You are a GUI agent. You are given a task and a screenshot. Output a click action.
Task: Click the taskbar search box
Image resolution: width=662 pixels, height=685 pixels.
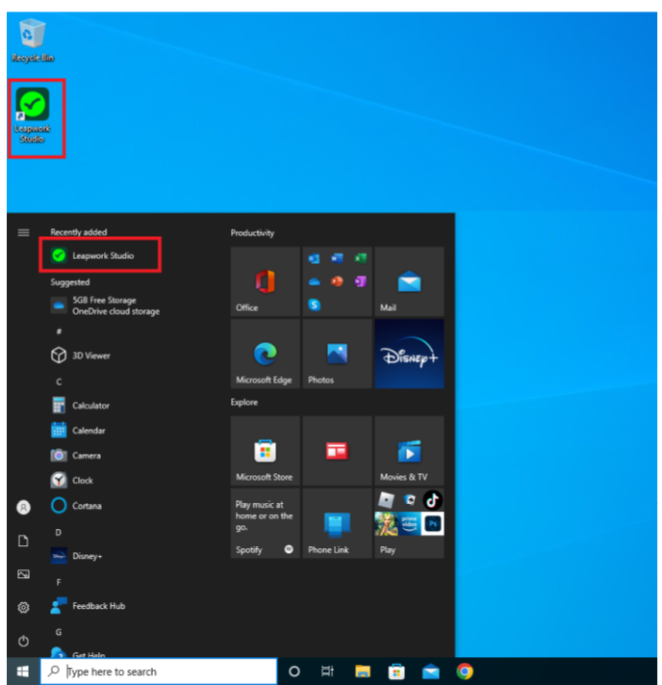[x=159, y=672]
